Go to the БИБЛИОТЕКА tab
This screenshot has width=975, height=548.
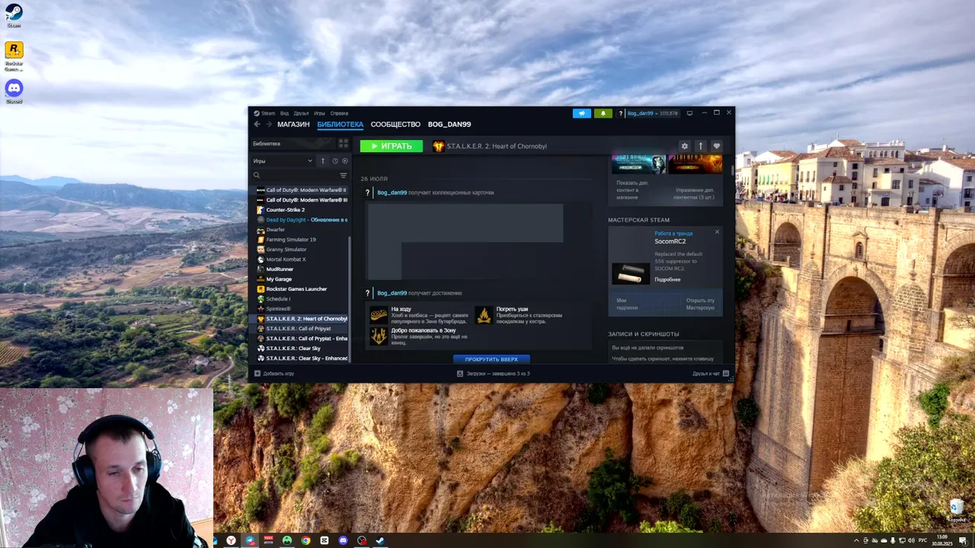click(x=340, y=124)
